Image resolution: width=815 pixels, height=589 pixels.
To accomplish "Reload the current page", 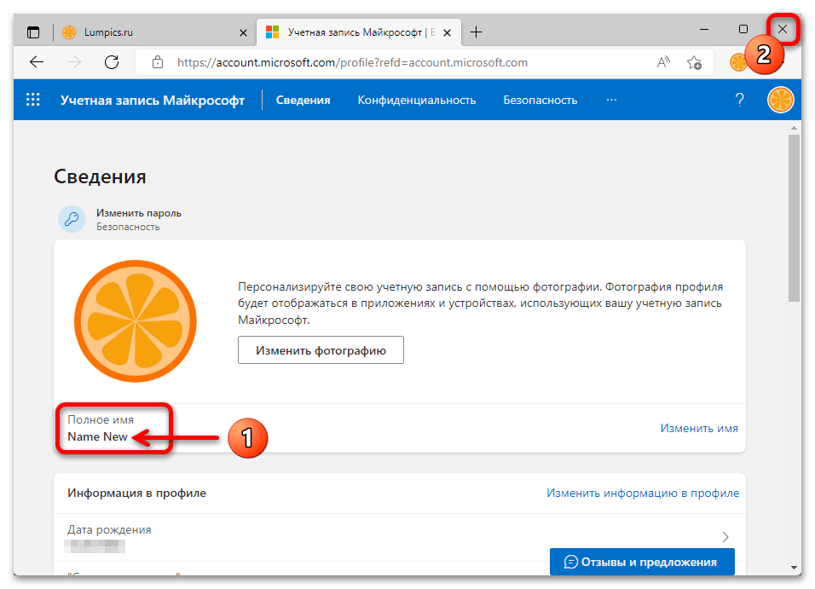I will (112, 62).
